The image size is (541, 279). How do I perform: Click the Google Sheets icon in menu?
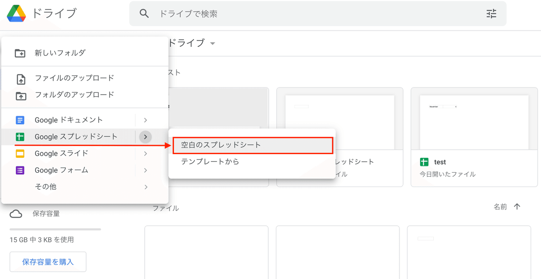click(x=20, y=137)
